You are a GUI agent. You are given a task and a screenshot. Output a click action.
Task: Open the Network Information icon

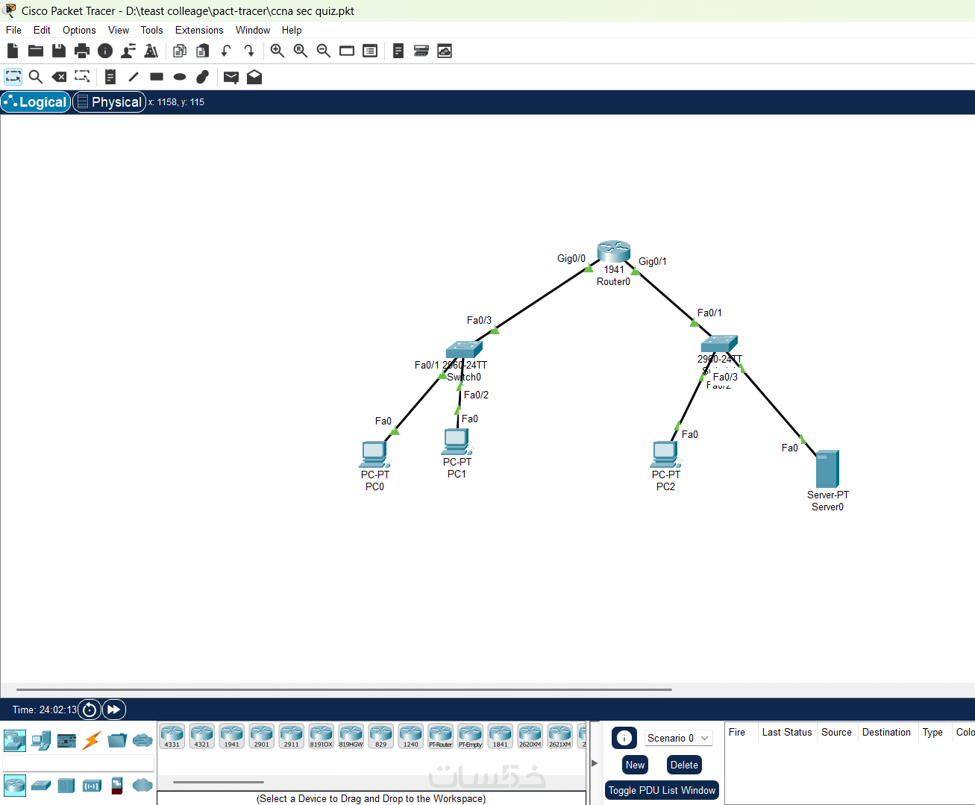coord(105,51)
